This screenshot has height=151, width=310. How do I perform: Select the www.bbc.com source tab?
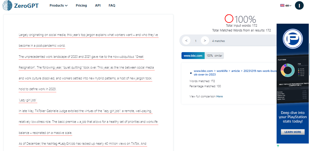[x=193, y=55]
